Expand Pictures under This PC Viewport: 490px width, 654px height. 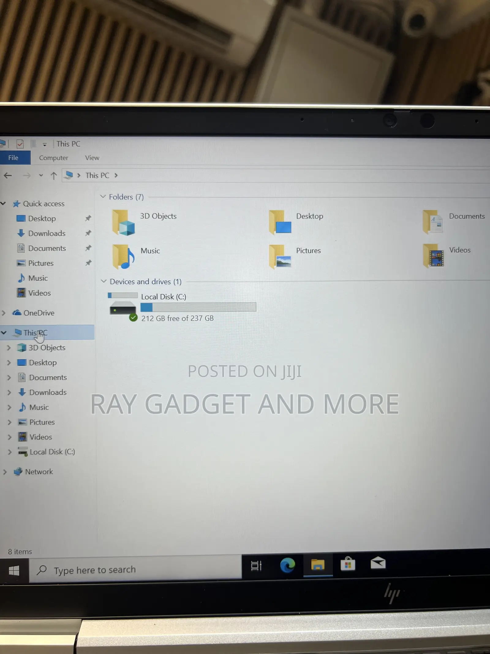click(x=9, y=422)
